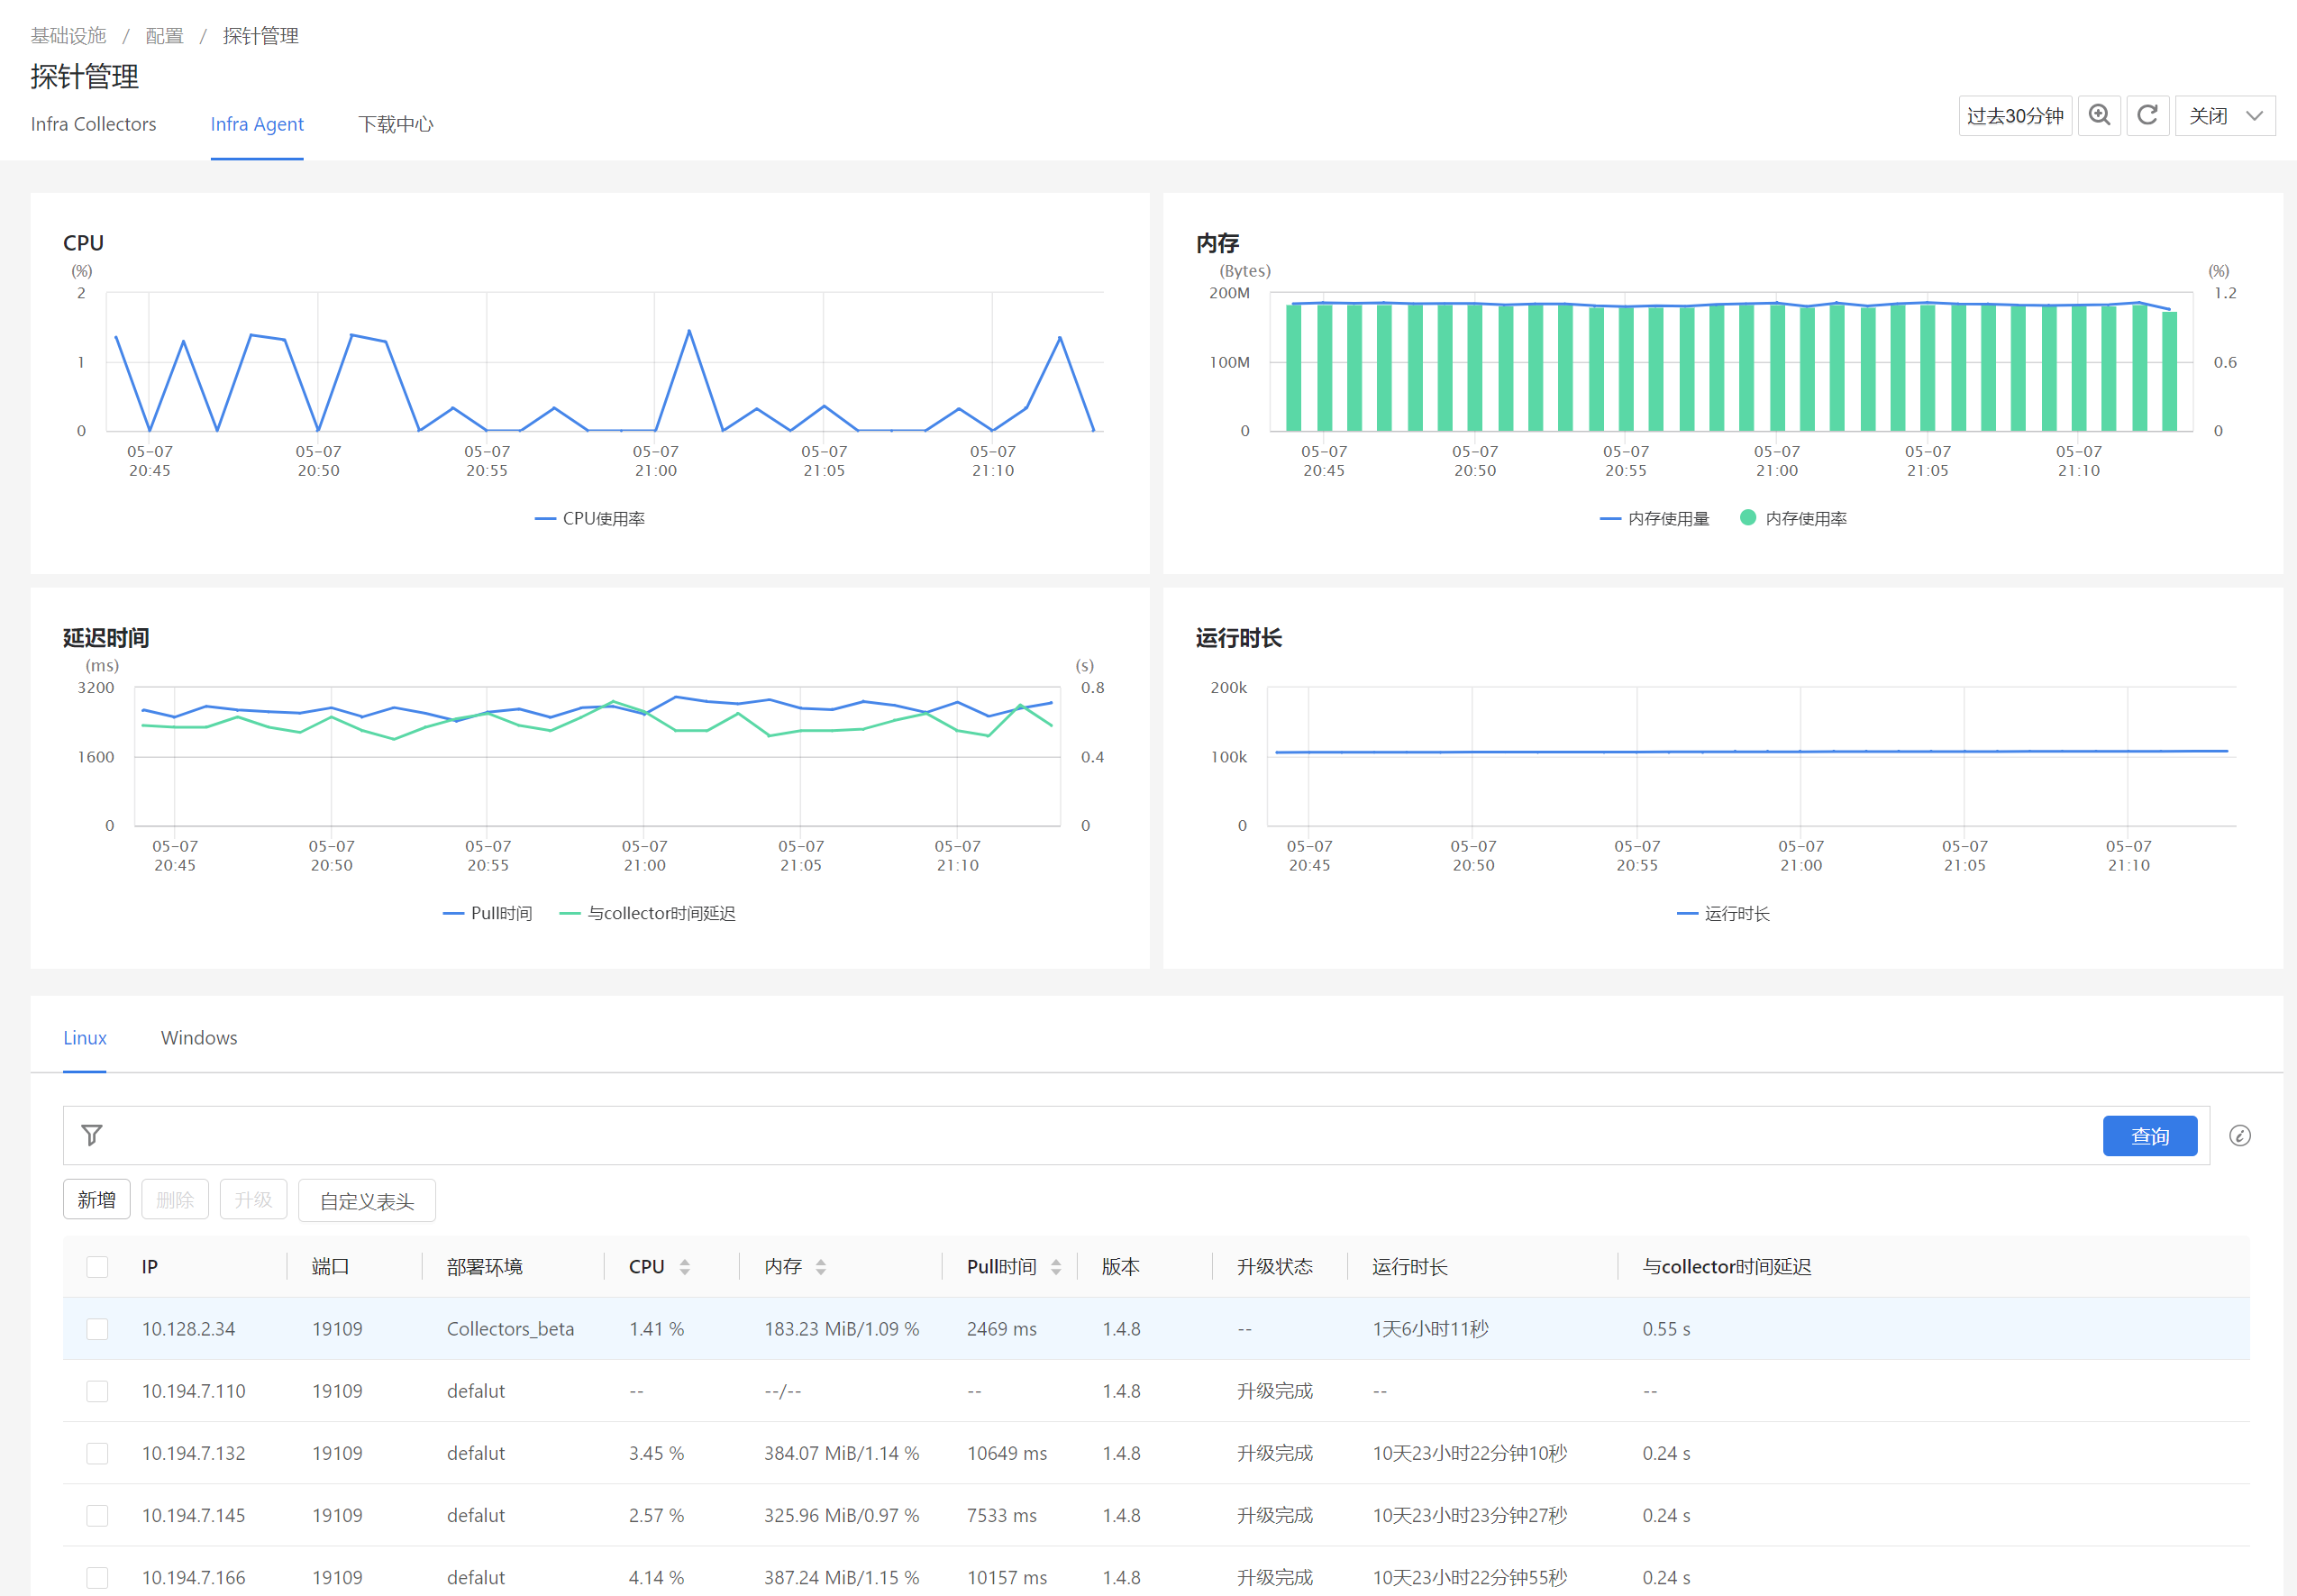The height and width of the screenshot is (1596, 2297).
Task: Click the help icon beside 查询
Action: [2240, 1136]
